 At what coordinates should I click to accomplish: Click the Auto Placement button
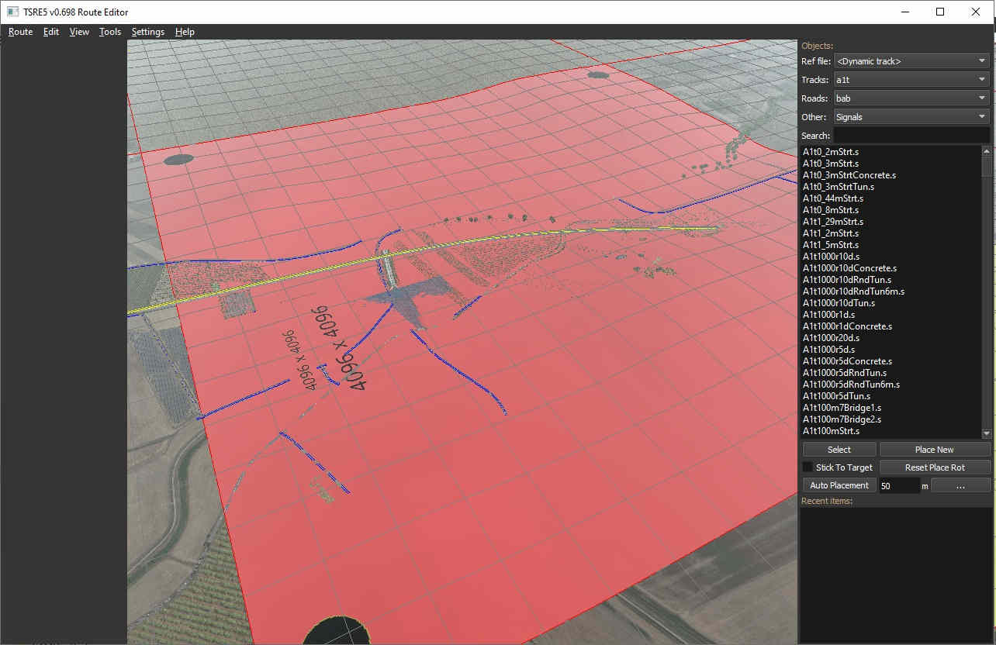point(839,485)
